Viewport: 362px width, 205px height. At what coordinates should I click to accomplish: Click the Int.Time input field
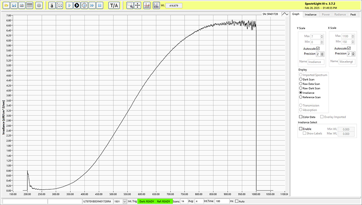pos(222,201)
